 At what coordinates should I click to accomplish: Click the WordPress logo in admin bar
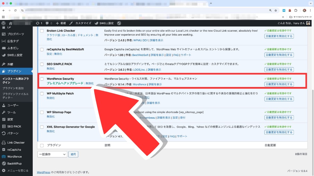coord(3,23)
